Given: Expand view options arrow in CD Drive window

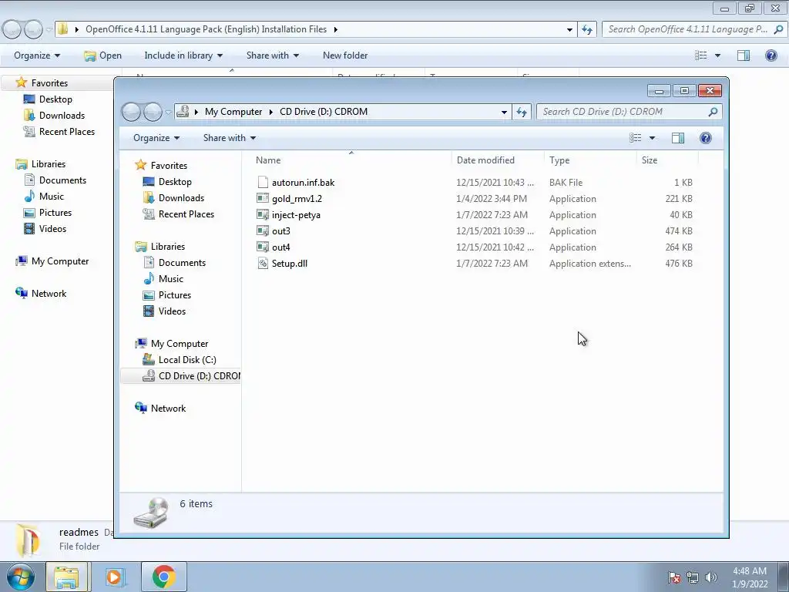Looking at the screenshot, I should coord(652,138).
